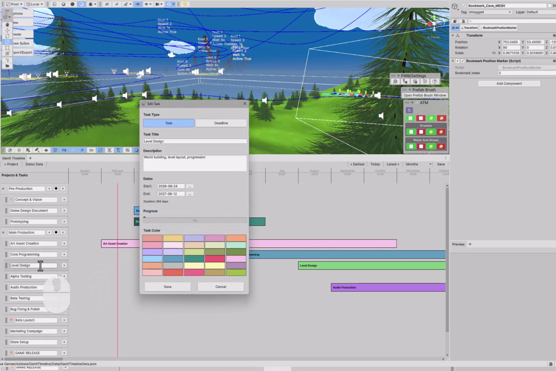Screen dimensions: 556x371
Task: Toggle the 2D view globe icon
Action: (54, 4)
